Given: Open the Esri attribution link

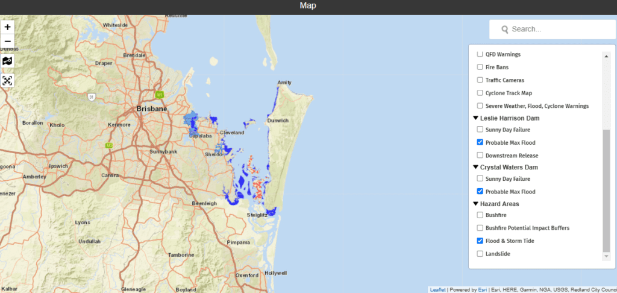Looking at the screenshot, I should pos(482,289).
